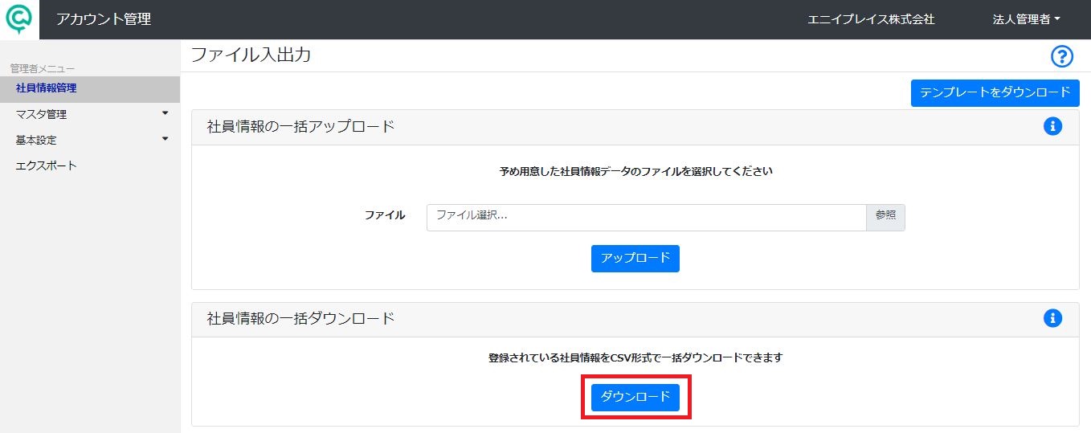Expand the マスタ管理 submenu arrow

coord(165,113)
